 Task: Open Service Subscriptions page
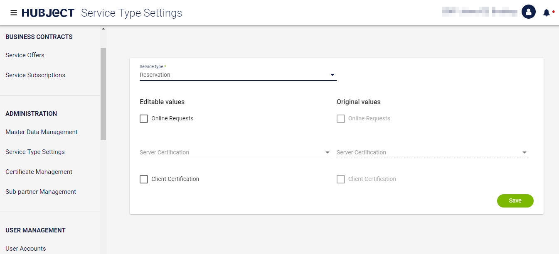[x=35, y=75]
